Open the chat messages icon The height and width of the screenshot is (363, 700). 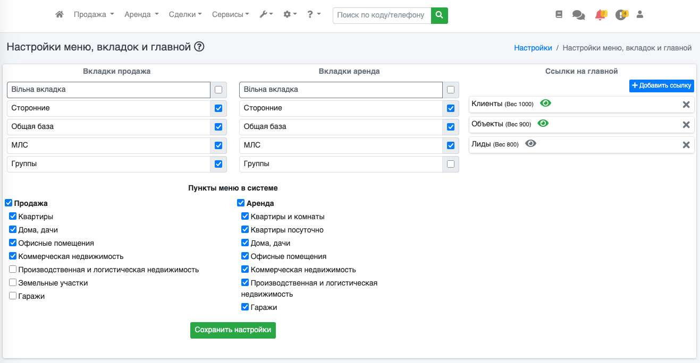click(x=578, y=15)
